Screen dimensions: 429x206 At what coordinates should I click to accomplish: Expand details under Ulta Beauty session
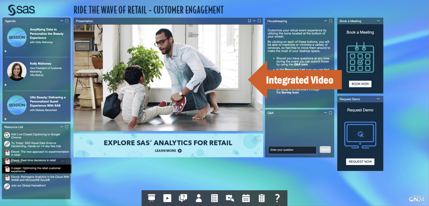pyautogui.click(x=6, y=119)
